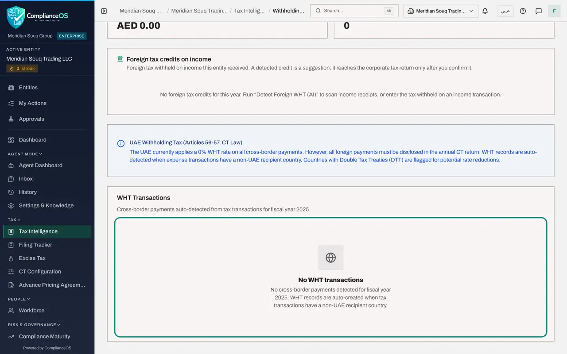Click the Meridian Souq breadcrumb, the first one
The height and width of the screenshot is (354, 567).
[140, 11]
